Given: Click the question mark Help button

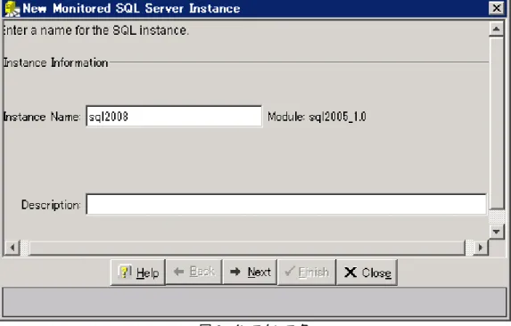Looking at the screenshot, I should click(x=138, y=272).
